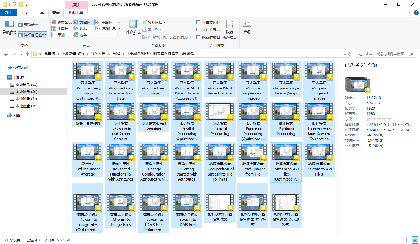Switch layout to 详细信息 details view
This screenshot has width=420, height=244.
coord(106,29)
